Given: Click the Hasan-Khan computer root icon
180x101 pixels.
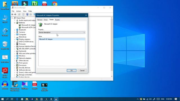Looking at the screenshot, I should click(15, 18).
